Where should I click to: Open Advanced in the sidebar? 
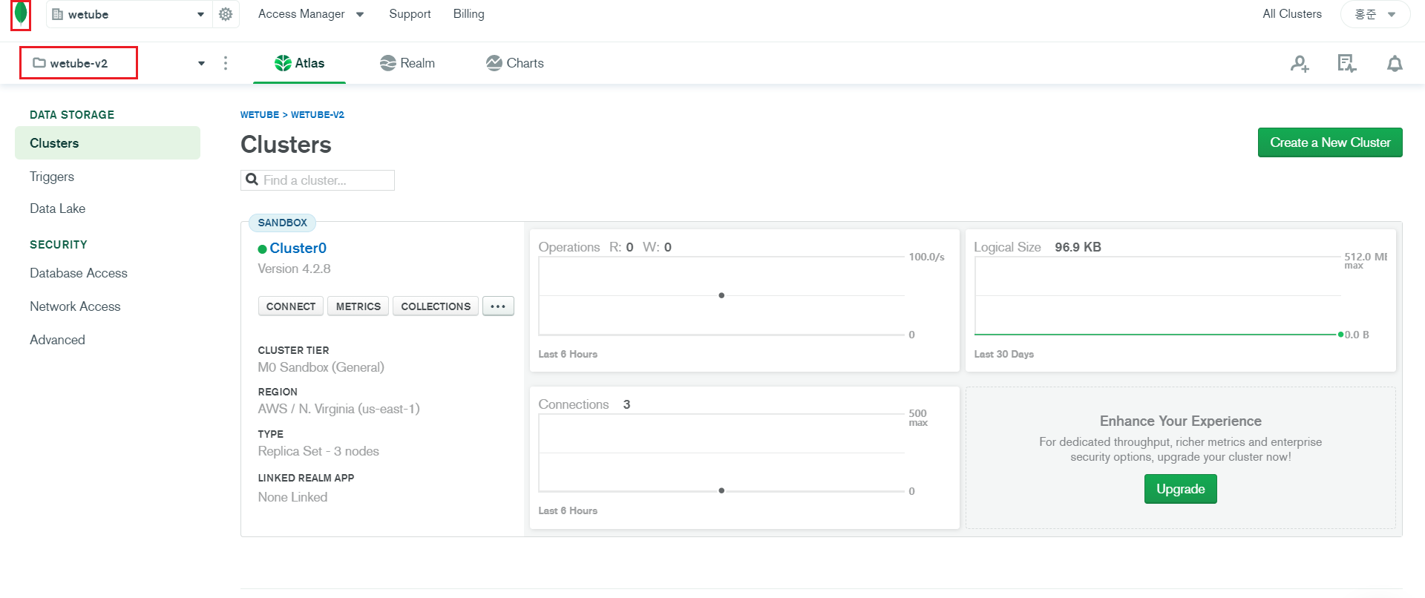57,340
